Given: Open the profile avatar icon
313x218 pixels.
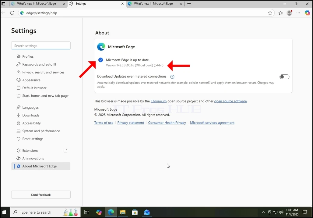Looking at the screenshot, I should coord(290,13).
